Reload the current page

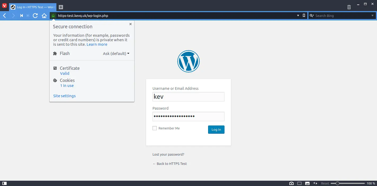coord(35,16)
